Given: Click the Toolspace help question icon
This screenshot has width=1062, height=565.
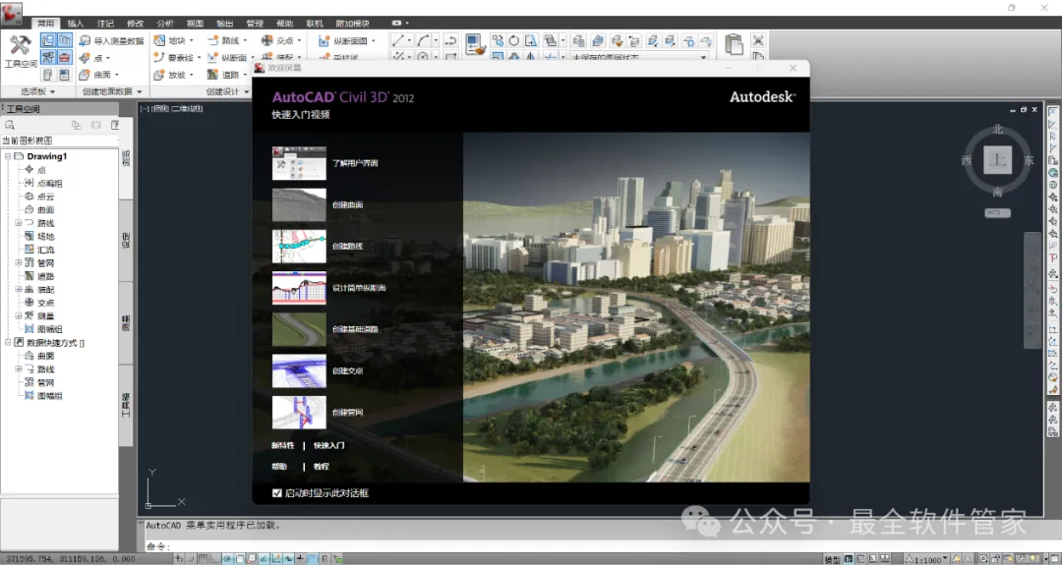Looking at the screenshot, I should coord(114,125).
